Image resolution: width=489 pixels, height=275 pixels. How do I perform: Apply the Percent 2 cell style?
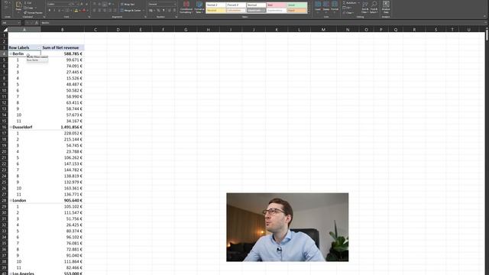(x=236, y=5)
